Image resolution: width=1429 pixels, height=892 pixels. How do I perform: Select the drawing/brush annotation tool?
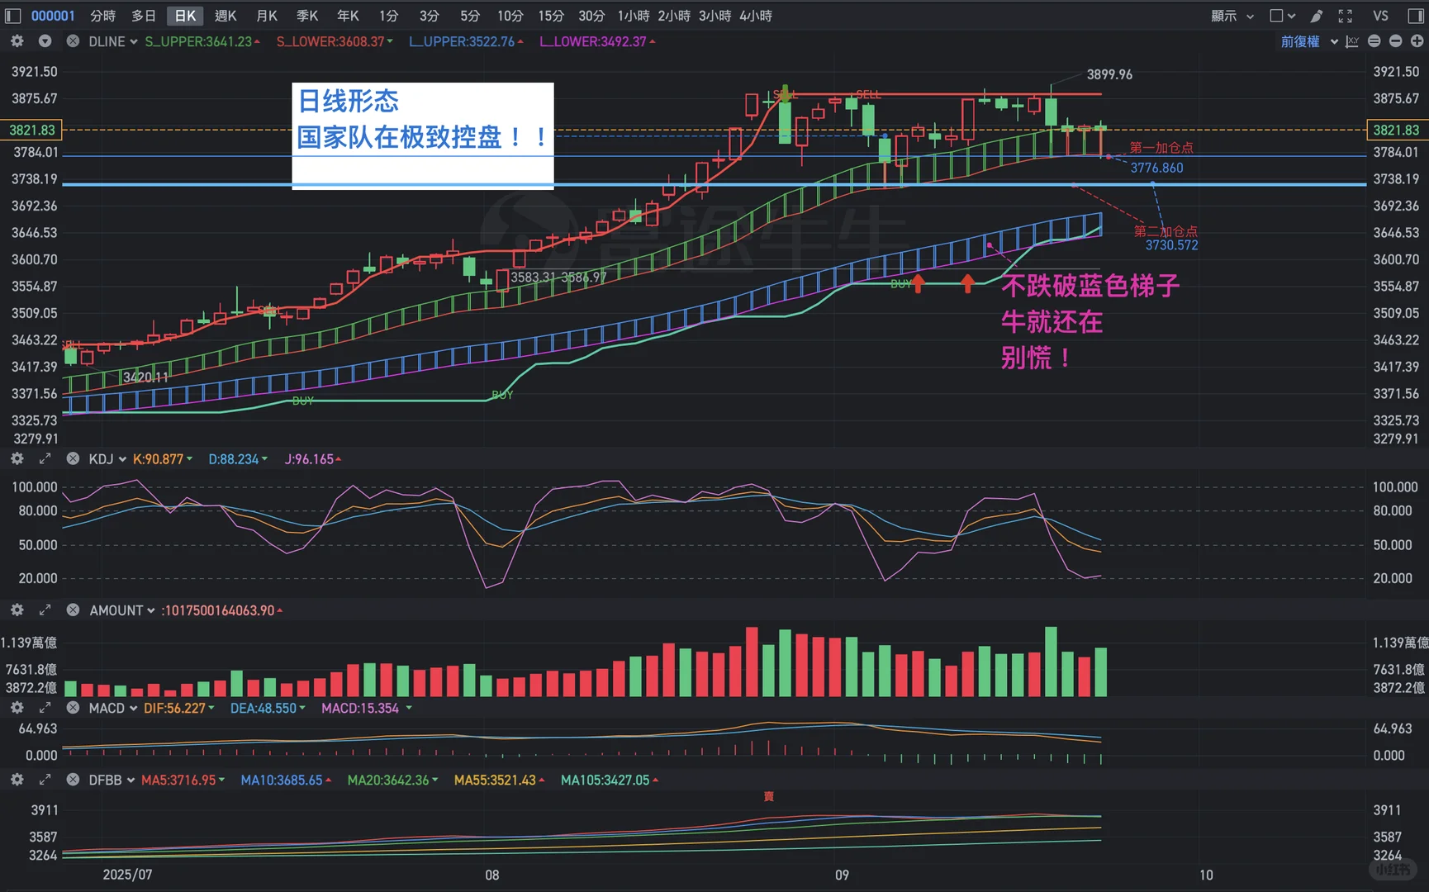[x=1316, y=16]
